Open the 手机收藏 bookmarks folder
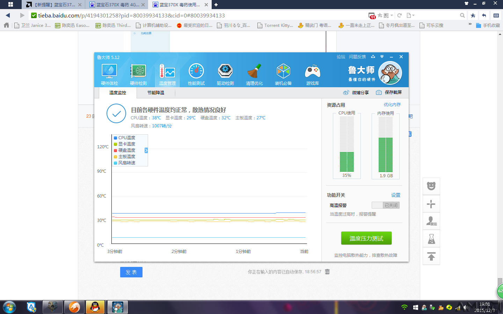This screenshot has width=503, height=314. tap(488, 25)
